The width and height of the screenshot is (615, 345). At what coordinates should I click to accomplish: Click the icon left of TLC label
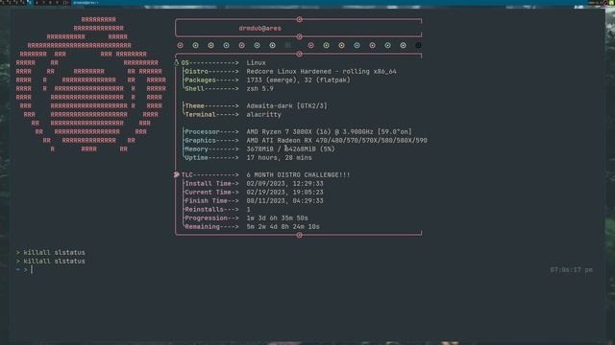tap(176, 174)
